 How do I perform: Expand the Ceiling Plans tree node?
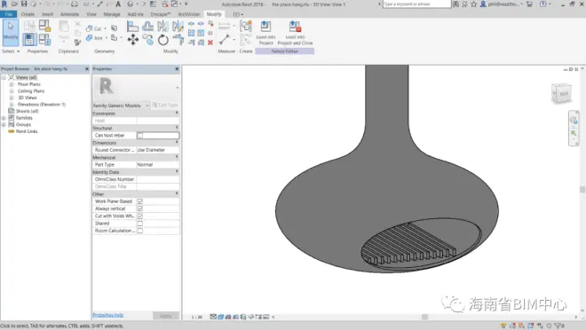[x=12, y=91]
